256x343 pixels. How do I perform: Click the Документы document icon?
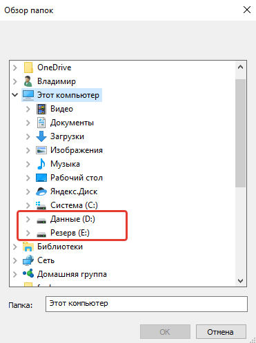(41, 123)
